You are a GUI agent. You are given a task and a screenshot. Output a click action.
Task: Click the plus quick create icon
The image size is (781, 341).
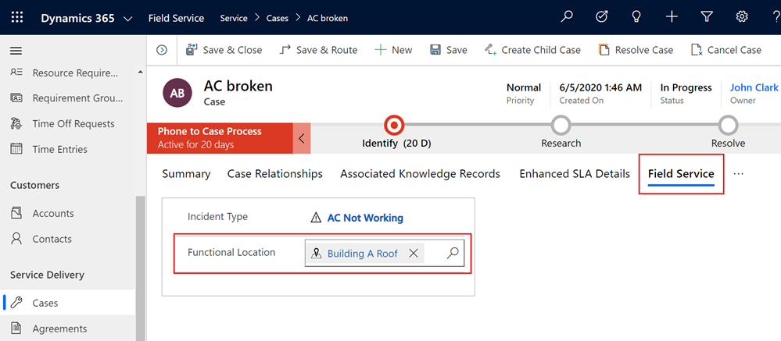[x=672, y=17]
